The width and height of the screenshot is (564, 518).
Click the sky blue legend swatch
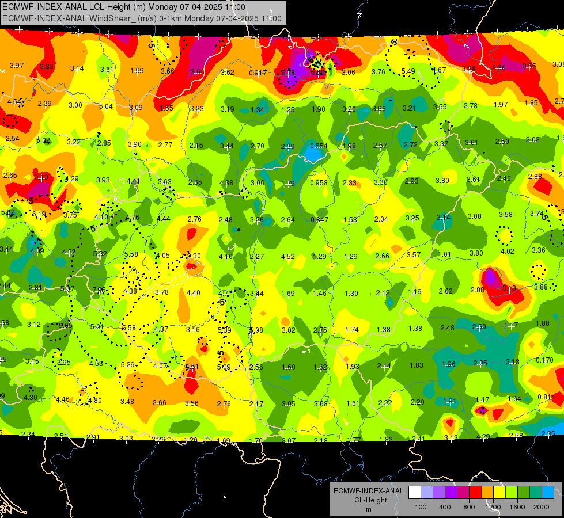click(547, 493)
